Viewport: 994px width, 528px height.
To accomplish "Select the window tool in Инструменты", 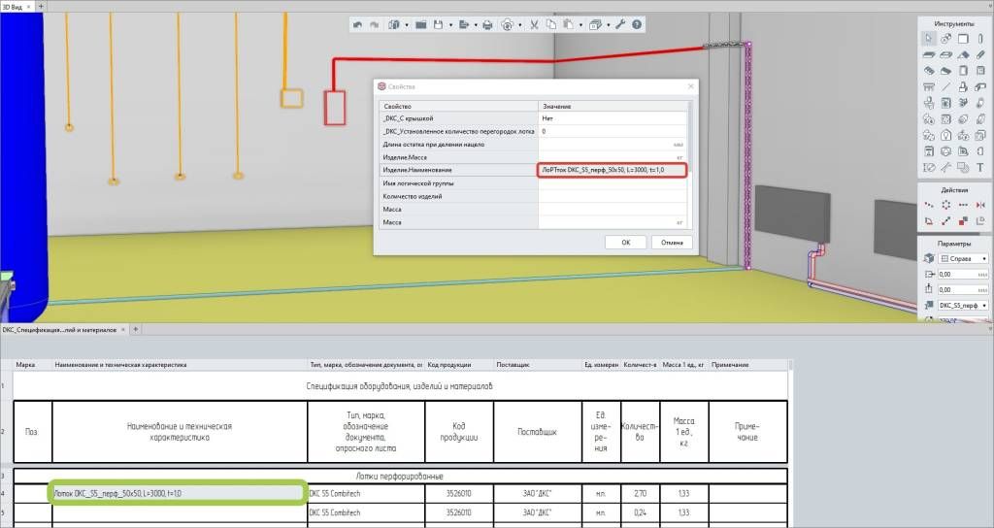I will pos(980,71).
